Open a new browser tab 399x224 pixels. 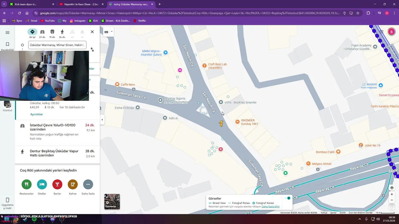[x=160, y=4]
